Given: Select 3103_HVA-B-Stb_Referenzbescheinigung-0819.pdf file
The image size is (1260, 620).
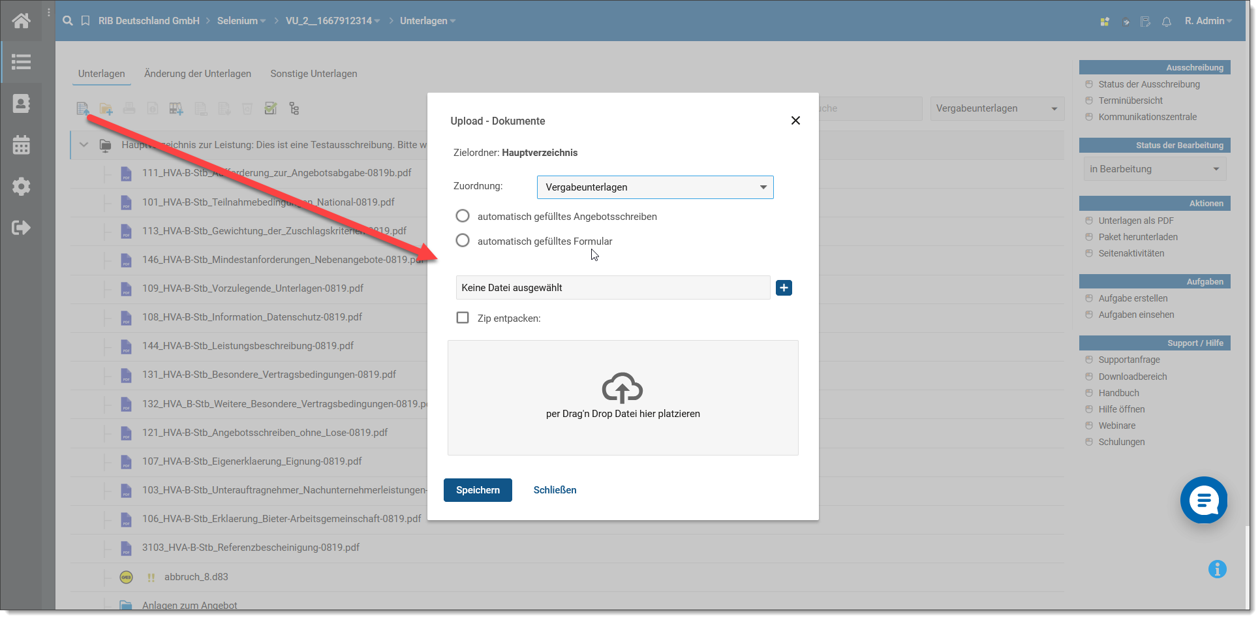Looking at the screenshot, I should pos(251,548).
